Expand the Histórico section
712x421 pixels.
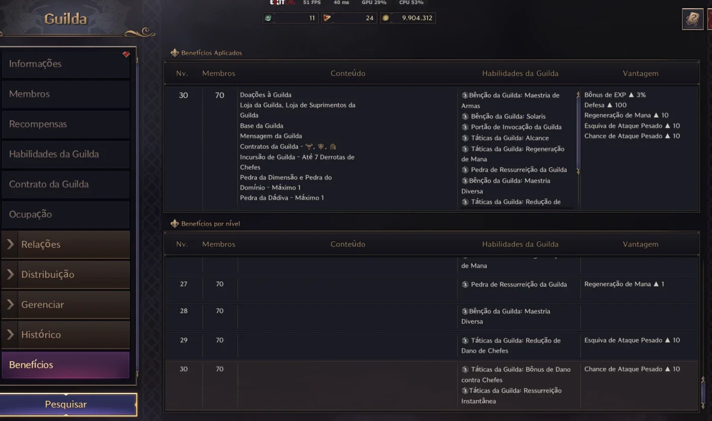(x=66, y=335)
